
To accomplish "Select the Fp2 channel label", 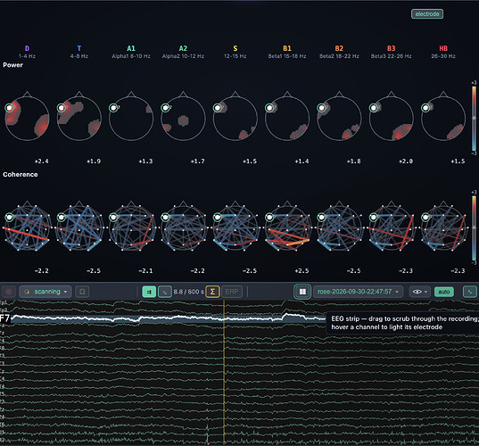I will 3,310.
